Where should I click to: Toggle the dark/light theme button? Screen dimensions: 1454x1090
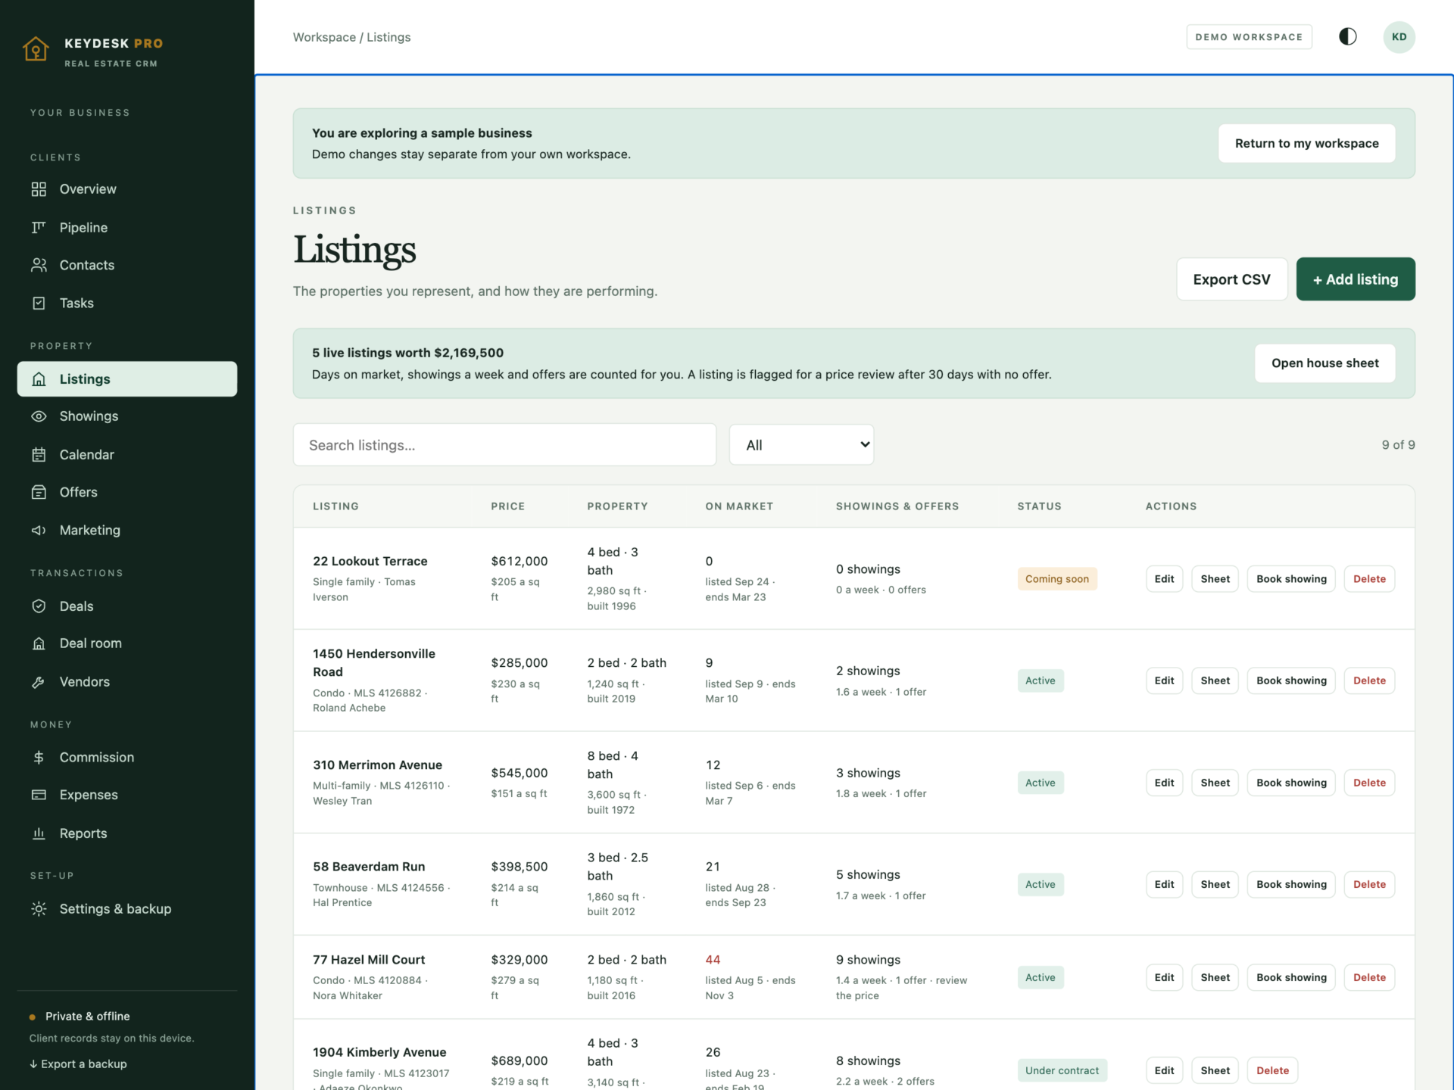click(1347, 36)
